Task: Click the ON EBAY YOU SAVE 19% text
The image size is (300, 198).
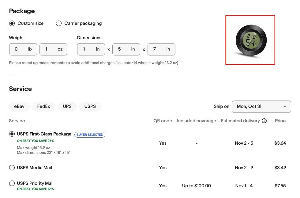Action: [35, 189]
